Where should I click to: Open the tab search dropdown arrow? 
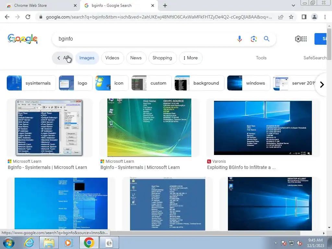(x=293, y=6)
